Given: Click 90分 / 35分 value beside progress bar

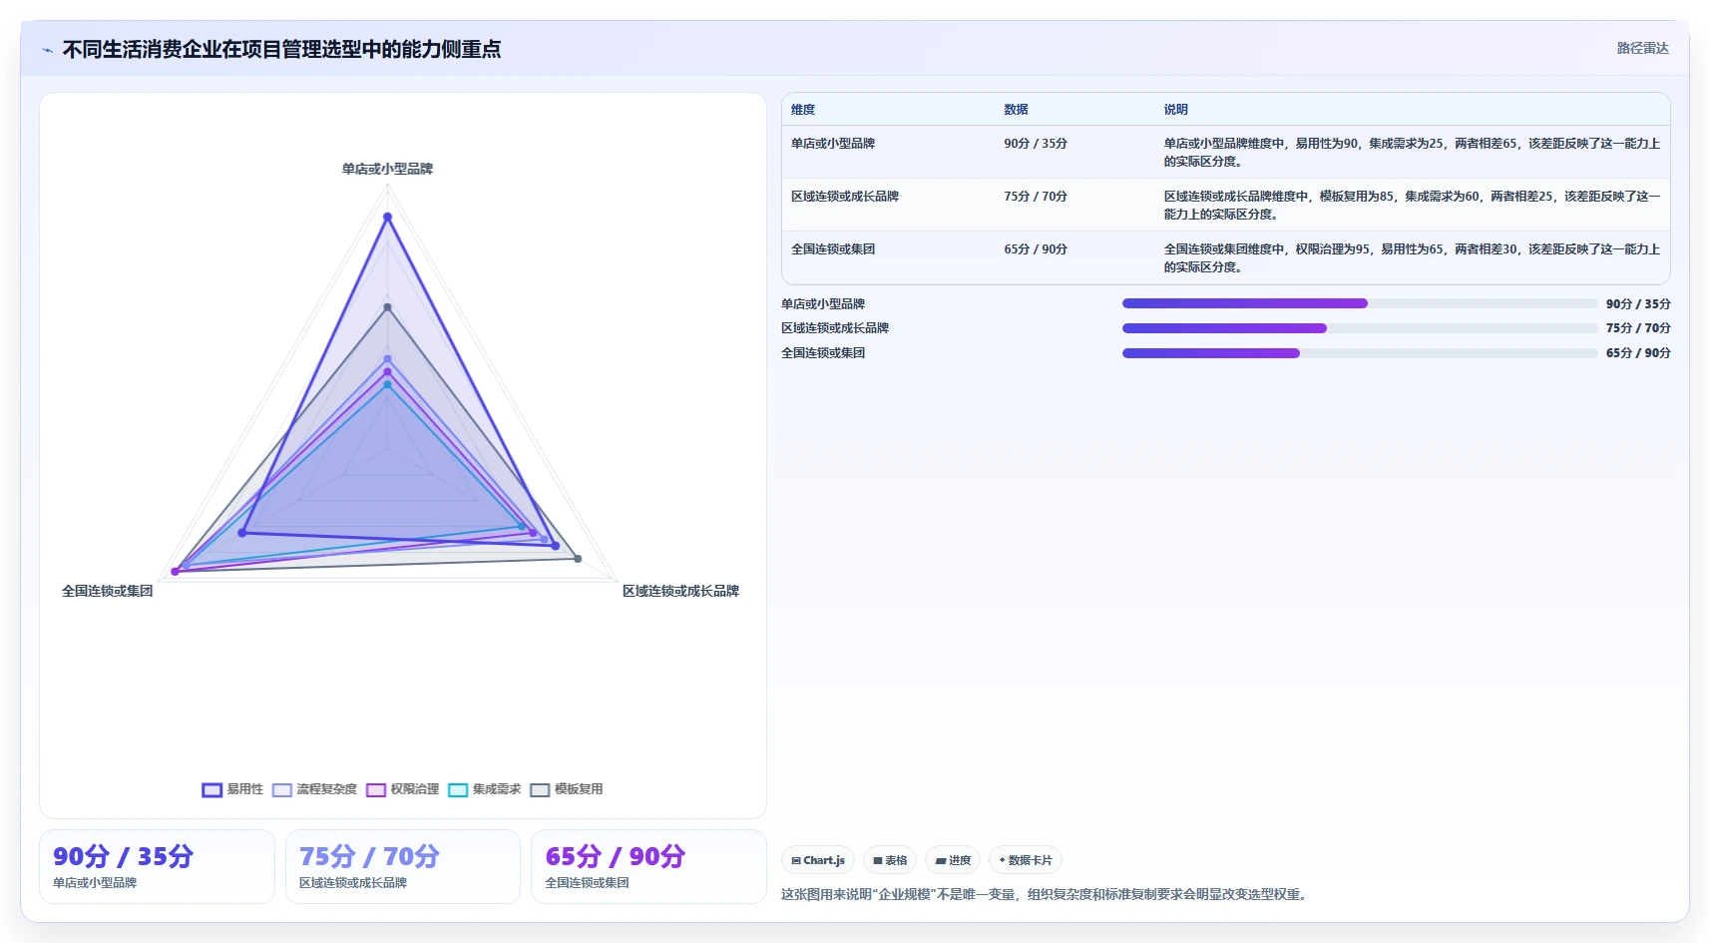Looking at the screenshot, I should click(1638, 303).
